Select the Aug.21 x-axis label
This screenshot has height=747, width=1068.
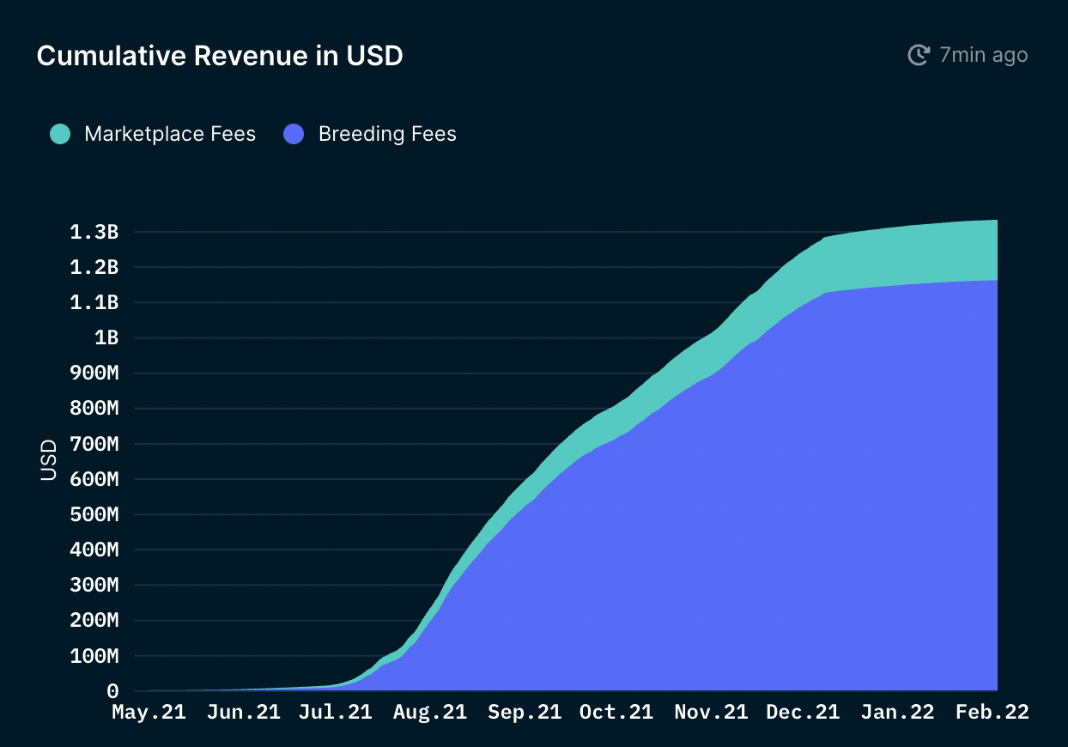(x=430, y=712)
